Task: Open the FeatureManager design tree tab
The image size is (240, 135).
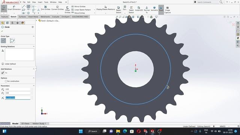Action: [x=3, y=23]
